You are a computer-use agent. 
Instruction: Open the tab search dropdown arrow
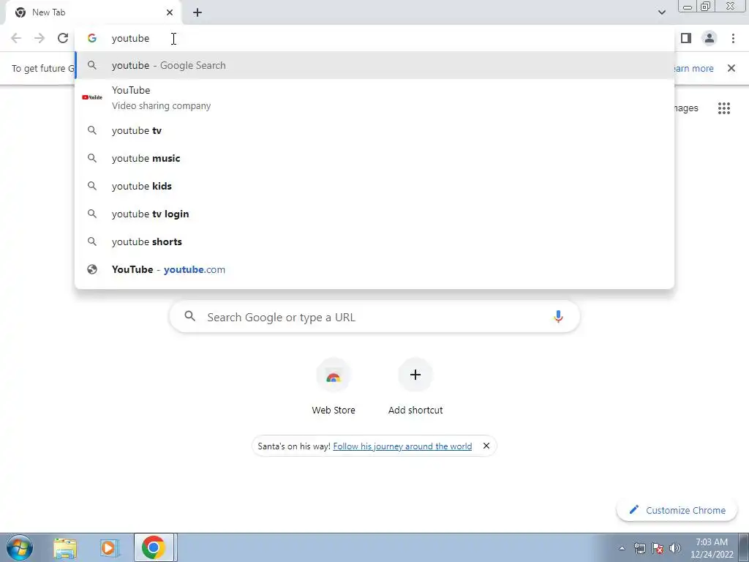[x=661, y=12]
